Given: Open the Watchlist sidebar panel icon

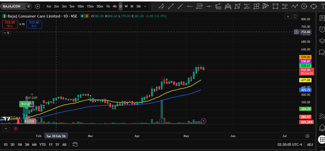Looking at the screenshot, I should pyautogui.click(x=322, y=18).
